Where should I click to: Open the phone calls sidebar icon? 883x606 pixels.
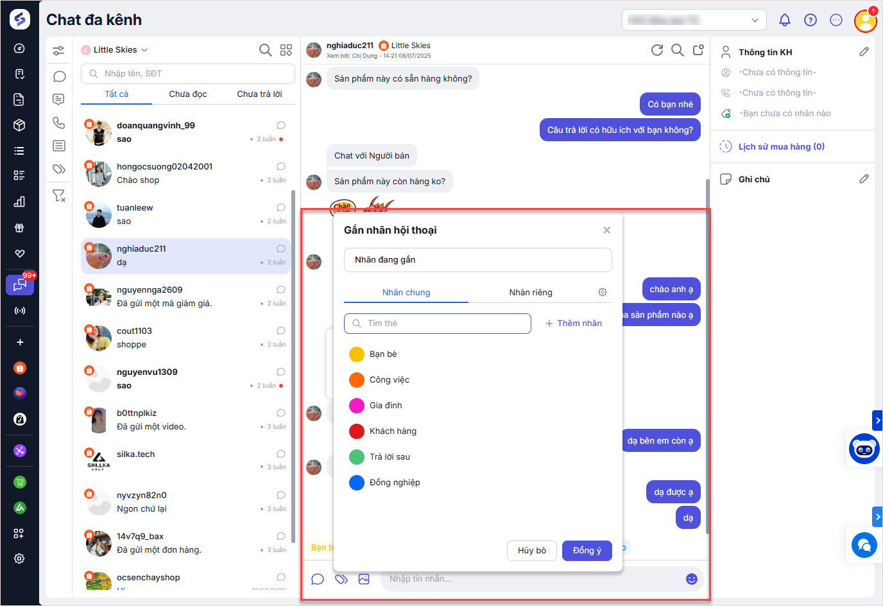pos(59,123)
